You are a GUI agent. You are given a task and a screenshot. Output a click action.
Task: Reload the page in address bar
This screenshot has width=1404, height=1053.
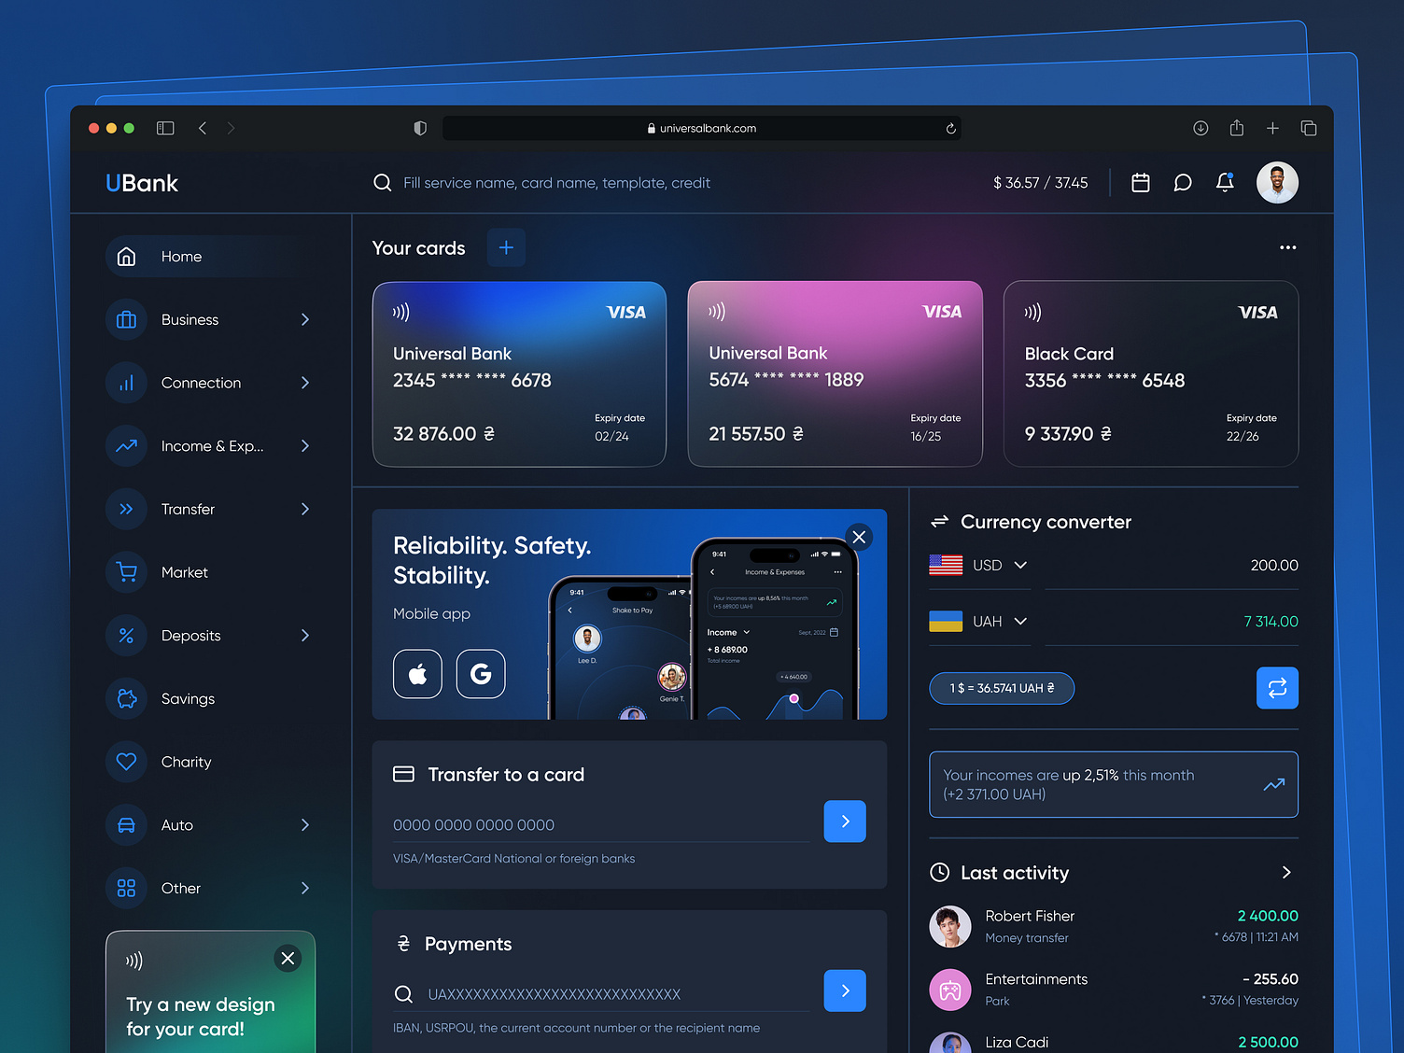point(950,128)
